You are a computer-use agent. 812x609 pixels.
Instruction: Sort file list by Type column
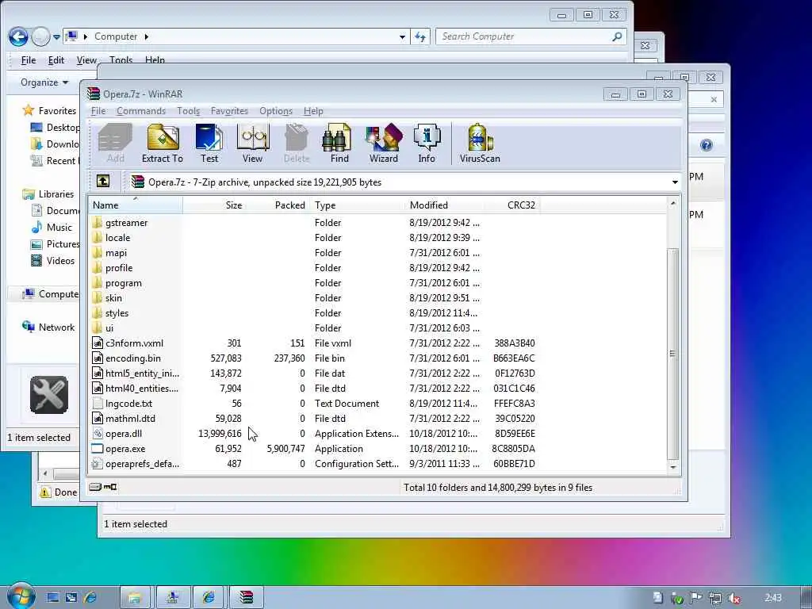coord(358,205)
